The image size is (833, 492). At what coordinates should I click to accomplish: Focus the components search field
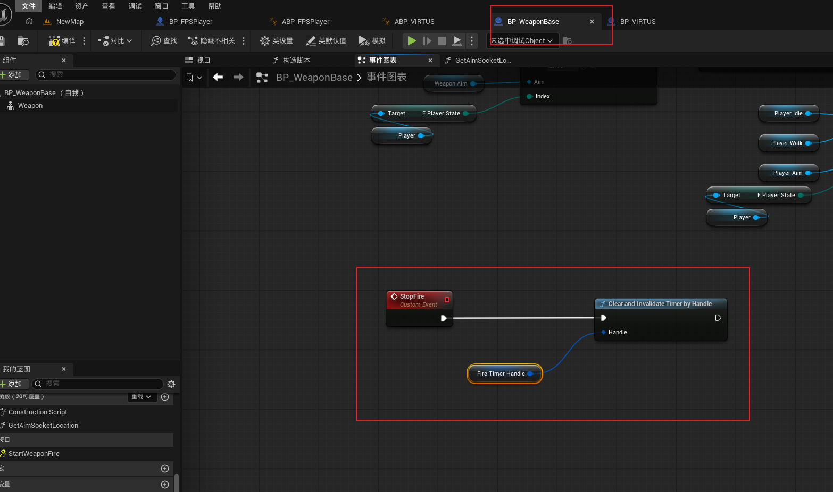point(105,75)
